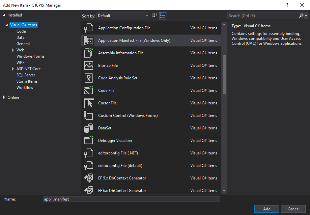
Task: Open the search options dropdown arrow
Action: point(306,15)
